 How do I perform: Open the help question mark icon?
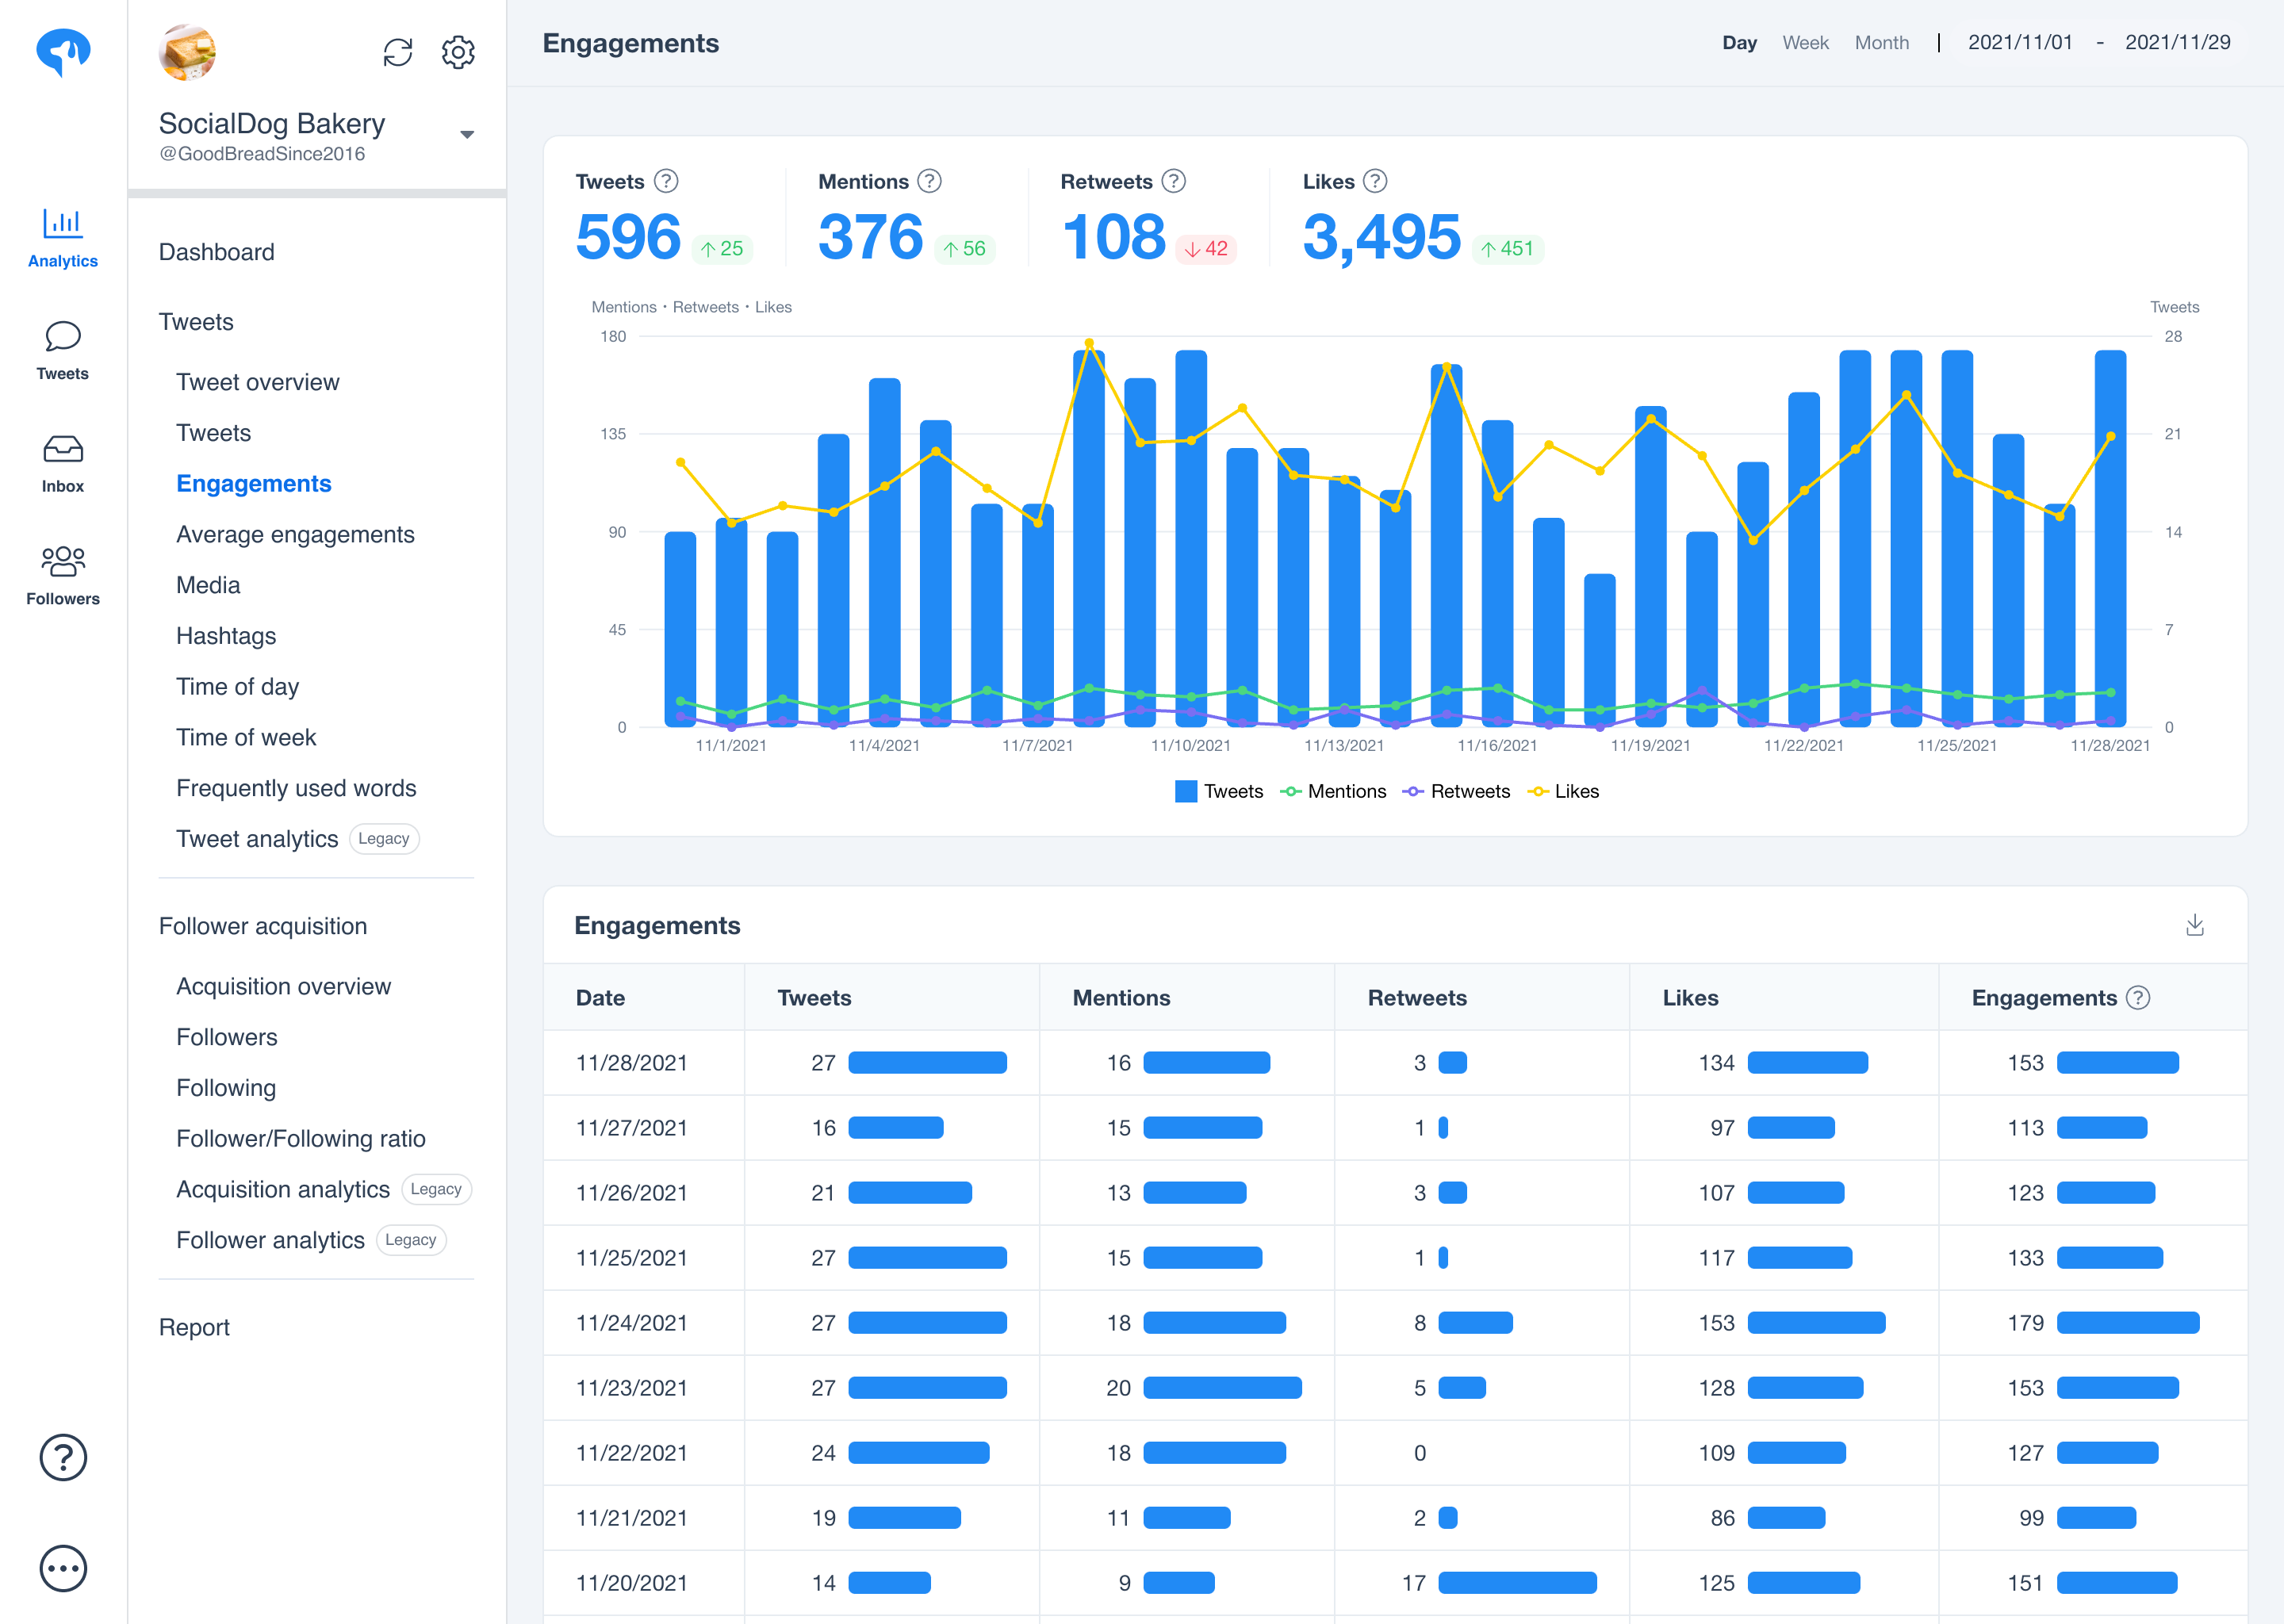pyautogui.click(x=63, y=1457)
